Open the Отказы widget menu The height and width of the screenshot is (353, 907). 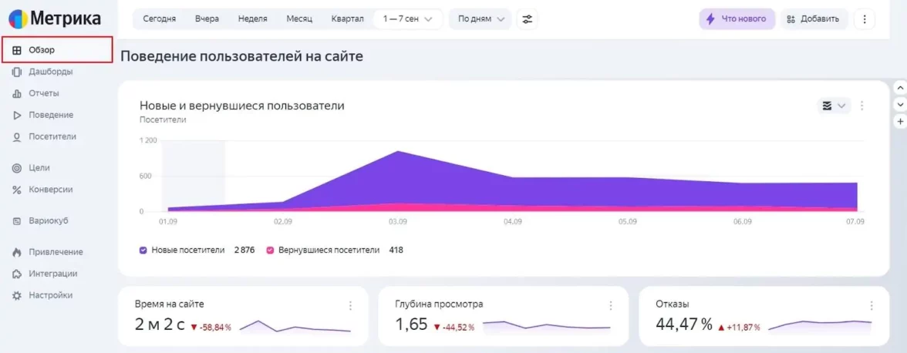click(872, 306)
